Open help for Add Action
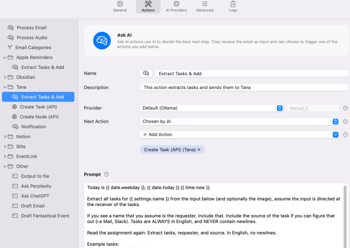 pos(345,135)
